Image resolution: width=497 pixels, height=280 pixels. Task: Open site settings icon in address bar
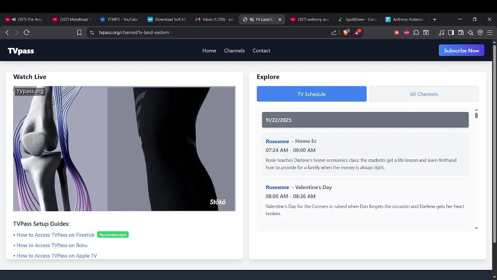tap(92, 33)
